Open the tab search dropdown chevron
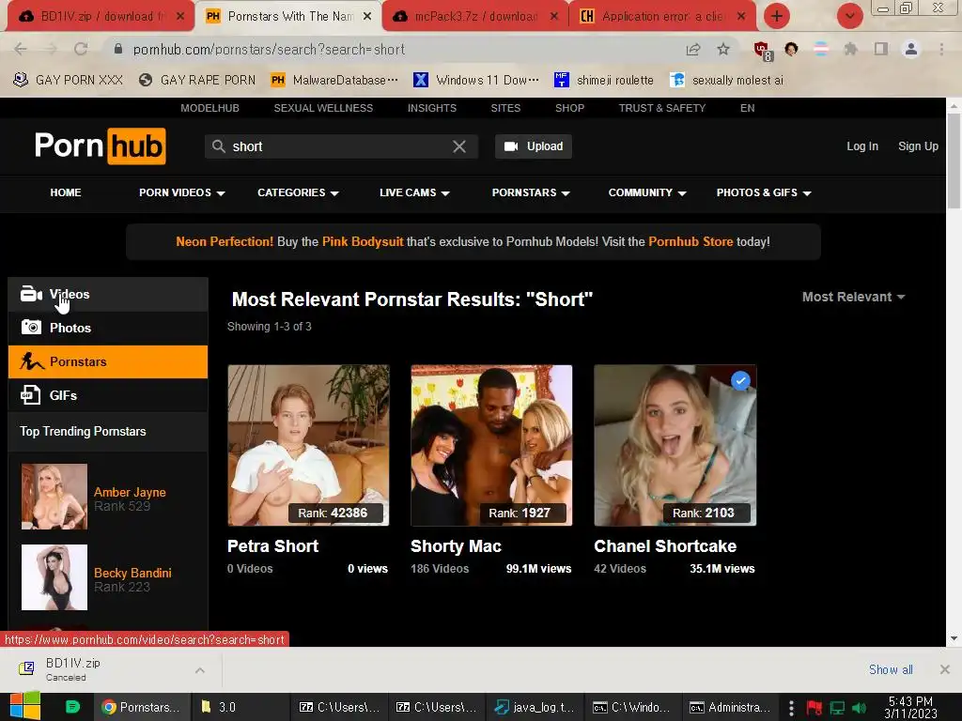 (x=849, y=16)
